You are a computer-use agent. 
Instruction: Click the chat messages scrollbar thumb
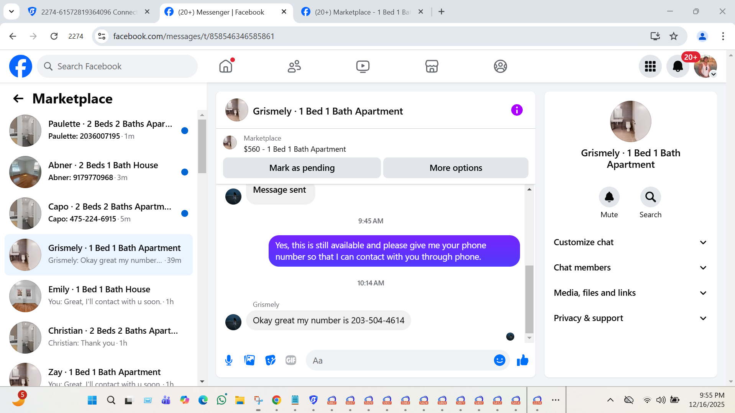[529, 299]
